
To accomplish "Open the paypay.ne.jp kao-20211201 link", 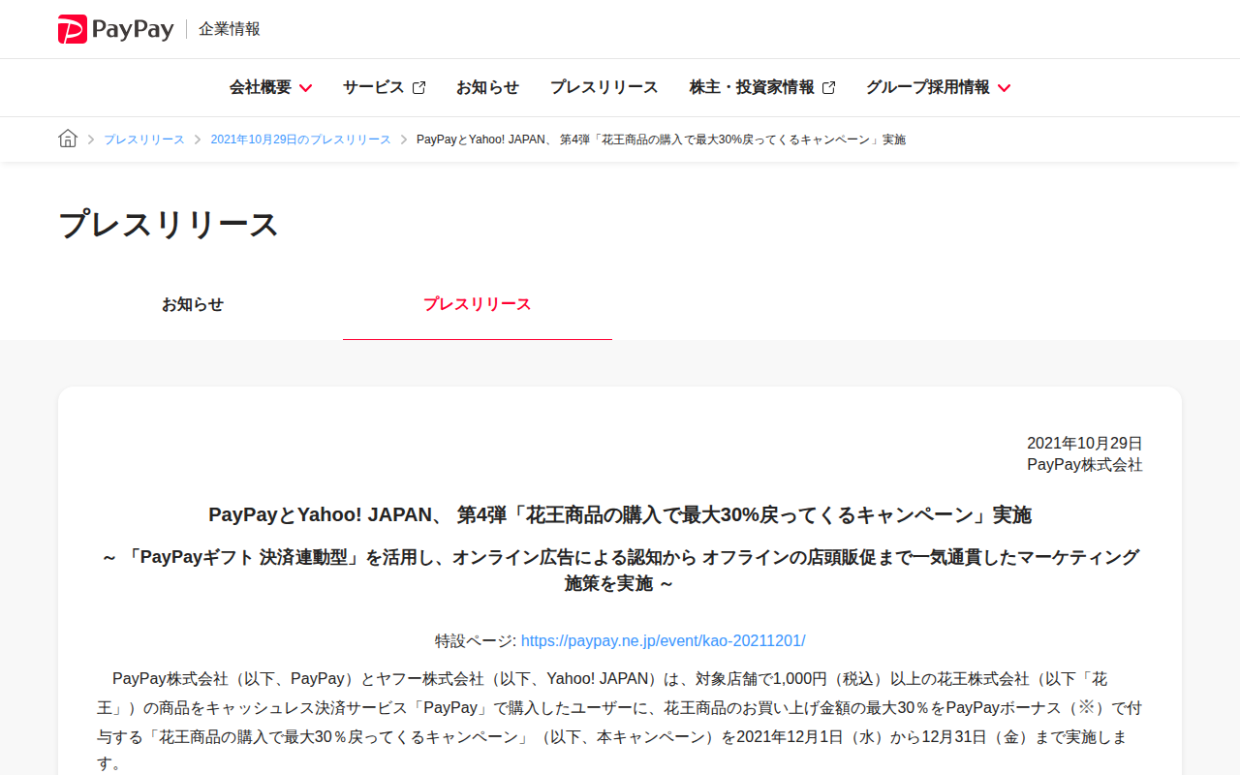I will [x=663, y=640].
